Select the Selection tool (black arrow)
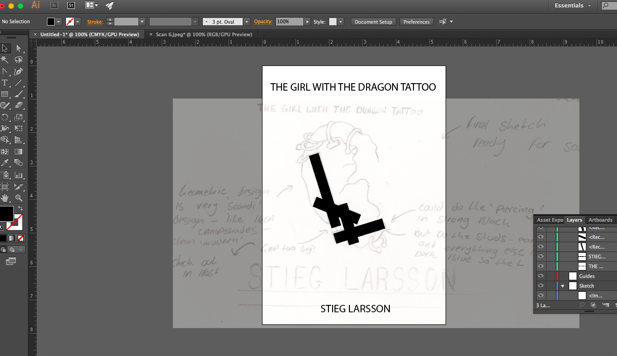 click(5, 48)
